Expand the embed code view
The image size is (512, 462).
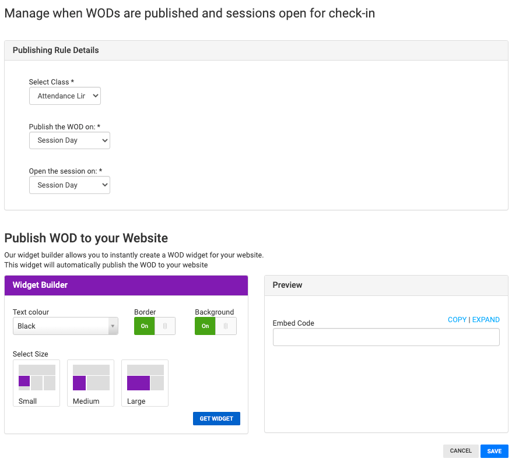(486, 320)
